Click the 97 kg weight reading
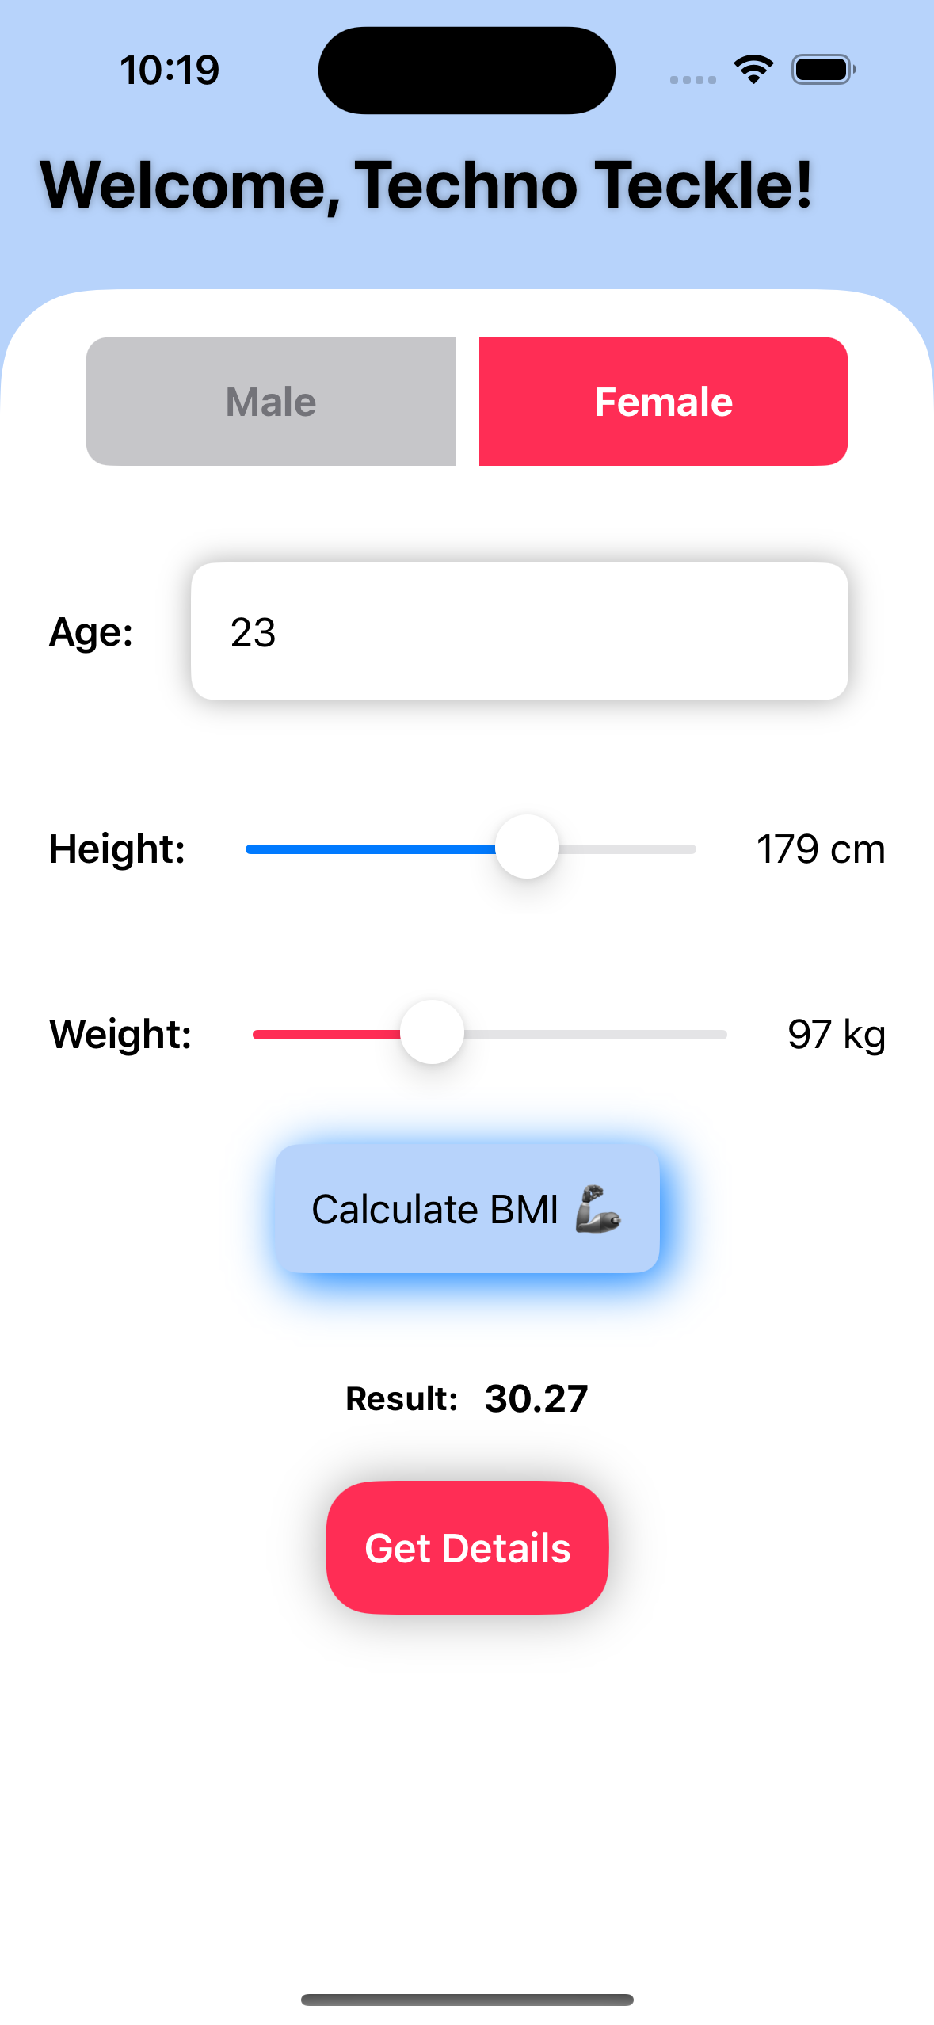 point(837,1032)
